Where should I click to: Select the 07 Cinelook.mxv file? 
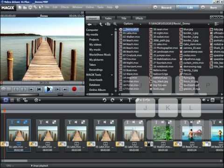pyautogui.click(x=131, y=56)
